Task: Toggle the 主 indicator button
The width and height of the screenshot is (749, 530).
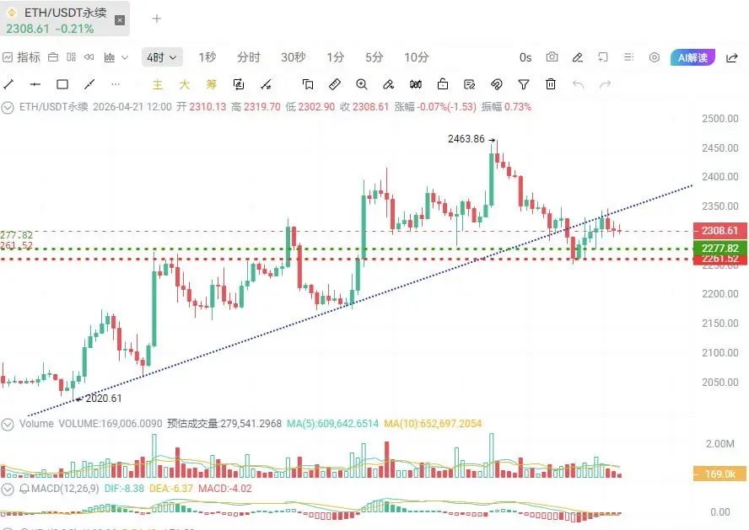Action: pyautogui.click(x=157, y=84)
